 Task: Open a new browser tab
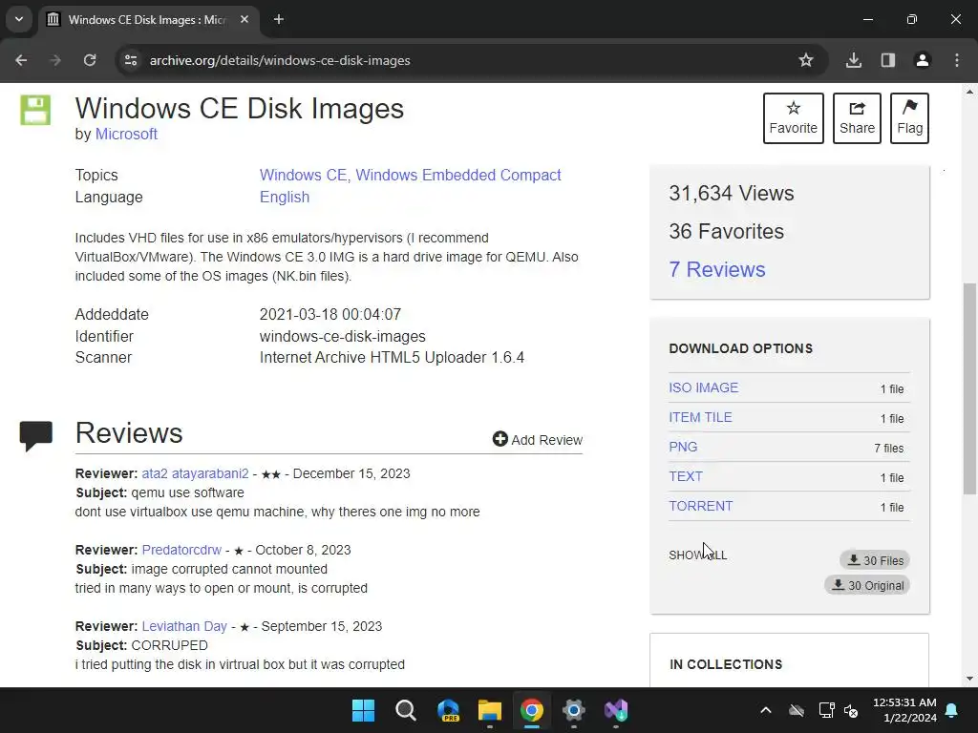coord(279,19)
